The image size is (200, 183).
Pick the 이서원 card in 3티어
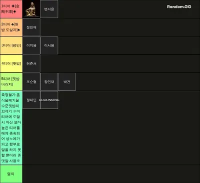pyautogui.click(x=49, y=45)
